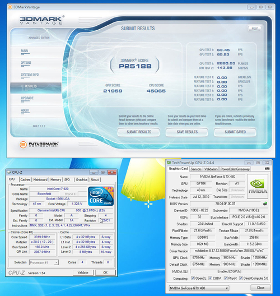Click the CPU score value 45065
Screen dimensions: 280x296
coord(156,91)
